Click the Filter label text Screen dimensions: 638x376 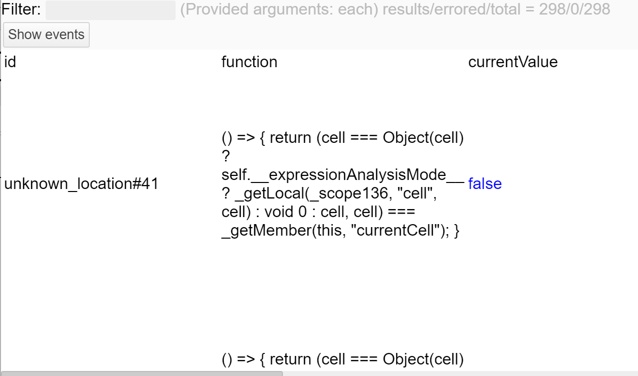tap(22, 10)
